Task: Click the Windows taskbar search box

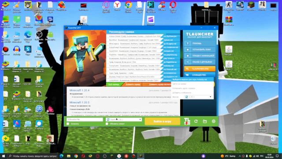Action: (33, 156)
